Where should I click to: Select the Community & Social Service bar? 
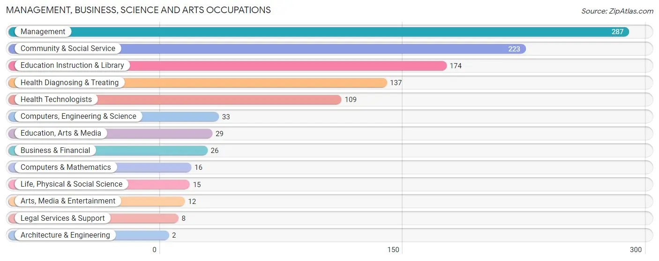click(x=267, y=49)
